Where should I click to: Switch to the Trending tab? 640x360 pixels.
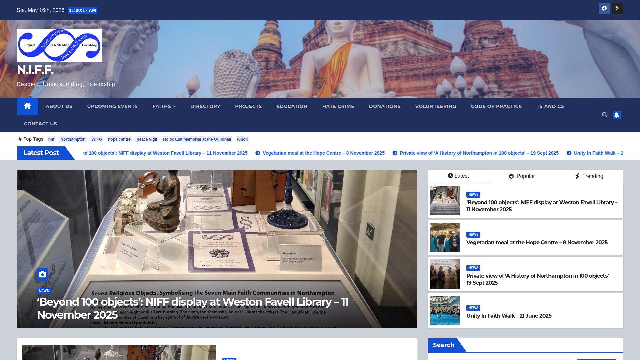[x=589, y=176]
